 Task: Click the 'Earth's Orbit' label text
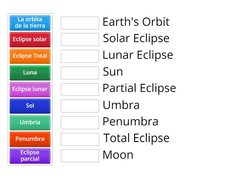(x=136, y=22)
